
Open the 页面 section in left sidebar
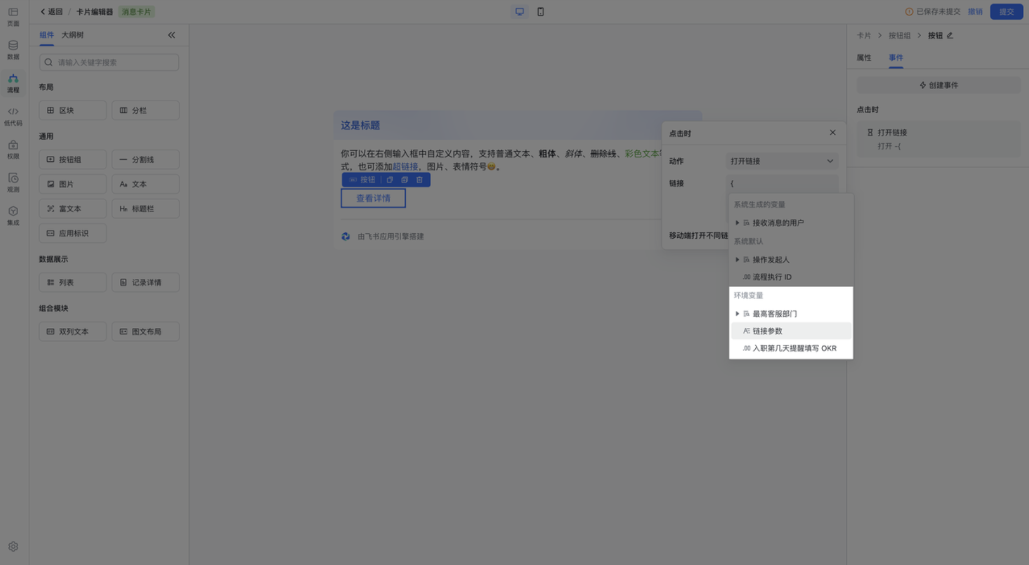point(13,17)
